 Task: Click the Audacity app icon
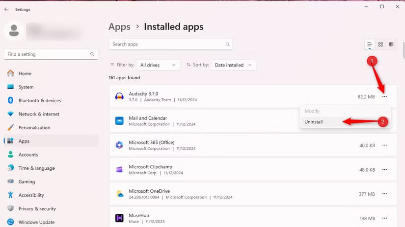(119, 96)
